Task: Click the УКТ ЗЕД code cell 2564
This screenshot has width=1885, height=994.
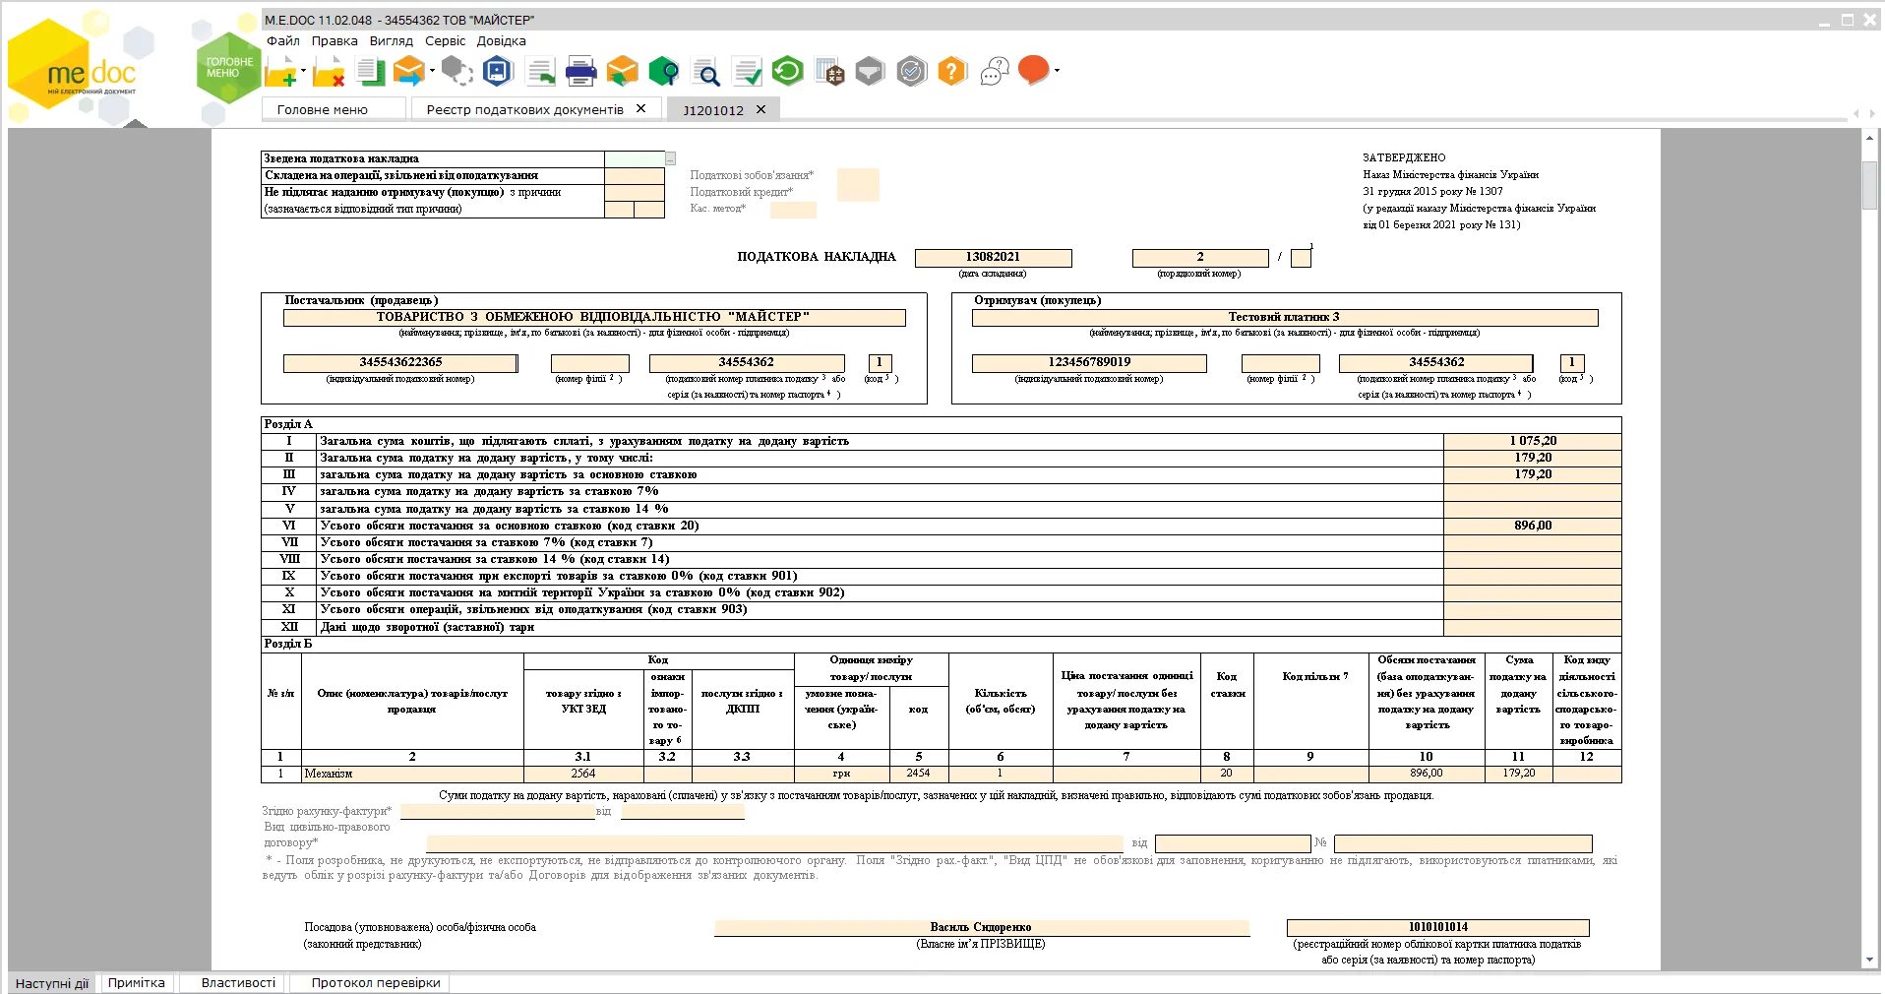Action: coord(583,774)
